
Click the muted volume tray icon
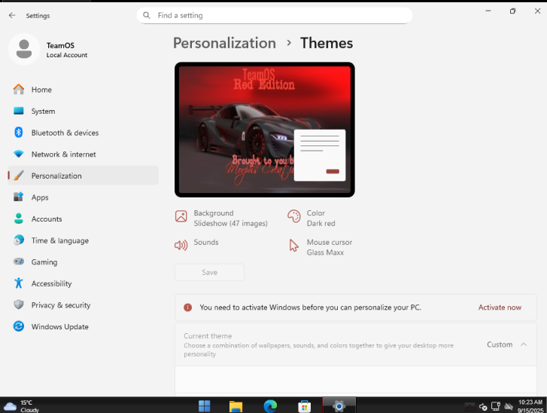483,407
